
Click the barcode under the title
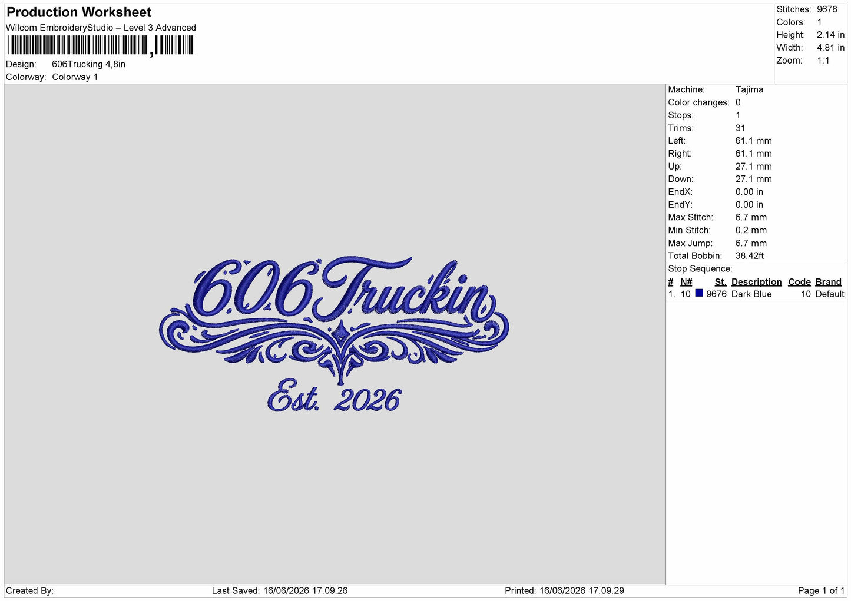pyautogui.click(x=101, y=45)
